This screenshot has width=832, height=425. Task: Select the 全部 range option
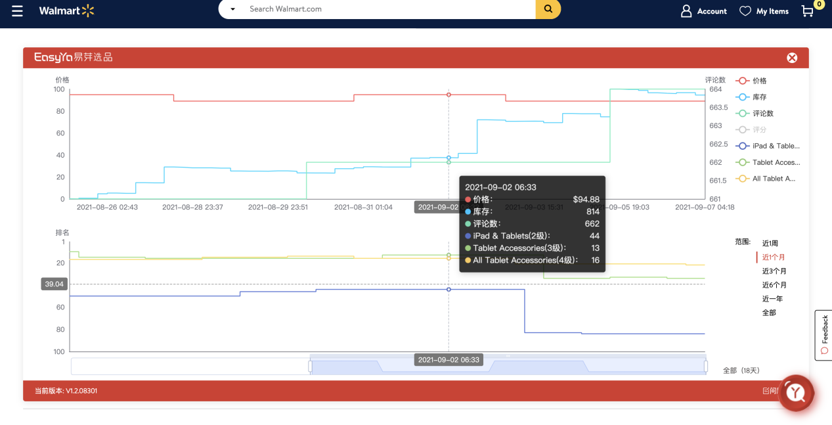(769, 313)
